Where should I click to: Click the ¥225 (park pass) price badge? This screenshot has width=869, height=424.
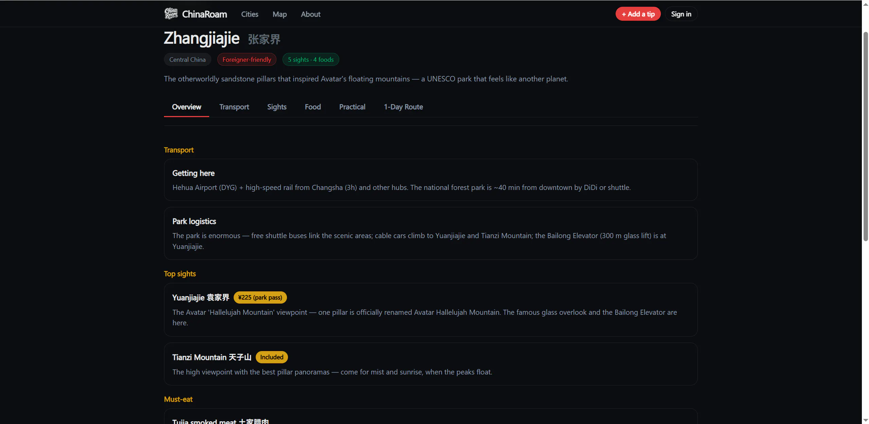point(260,297)
